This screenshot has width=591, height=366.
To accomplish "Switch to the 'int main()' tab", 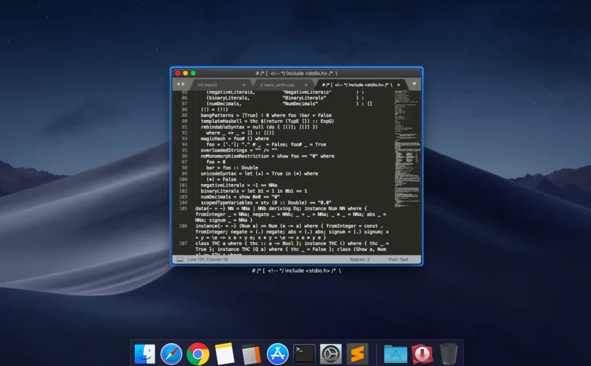I will pyautogui.click(x=207, y=85).
